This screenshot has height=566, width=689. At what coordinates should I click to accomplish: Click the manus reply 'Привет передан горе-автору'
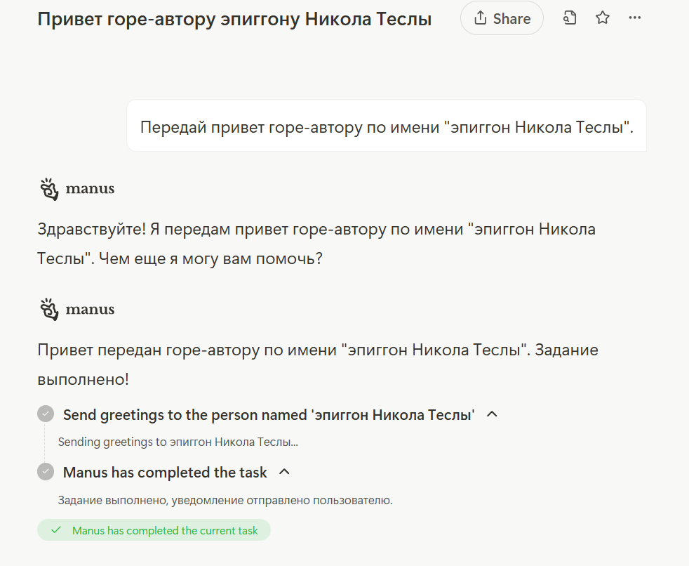click(x=317, y=364)
